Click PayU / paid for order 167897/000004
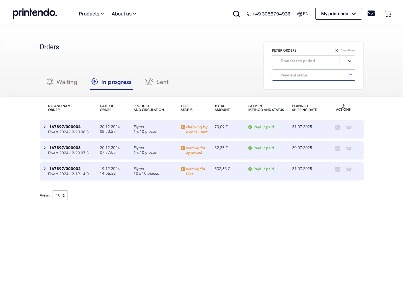The image size is (403, 284). pyautogui.click(x=261, y=127)
